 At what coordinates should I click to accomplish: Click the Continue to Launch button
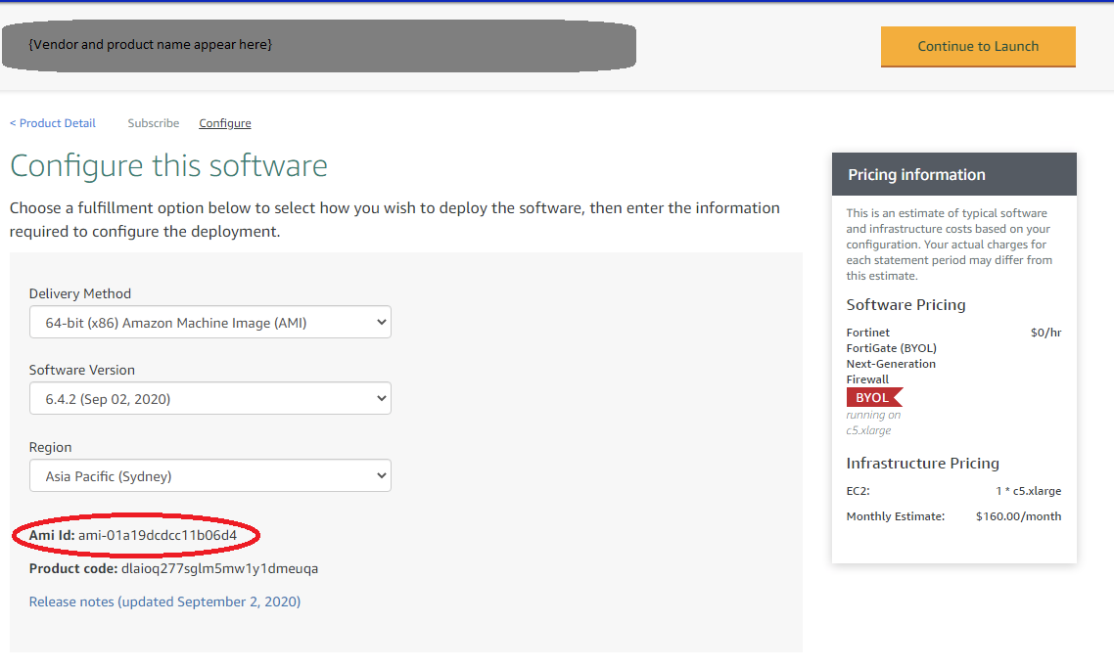tap(977, 46)
